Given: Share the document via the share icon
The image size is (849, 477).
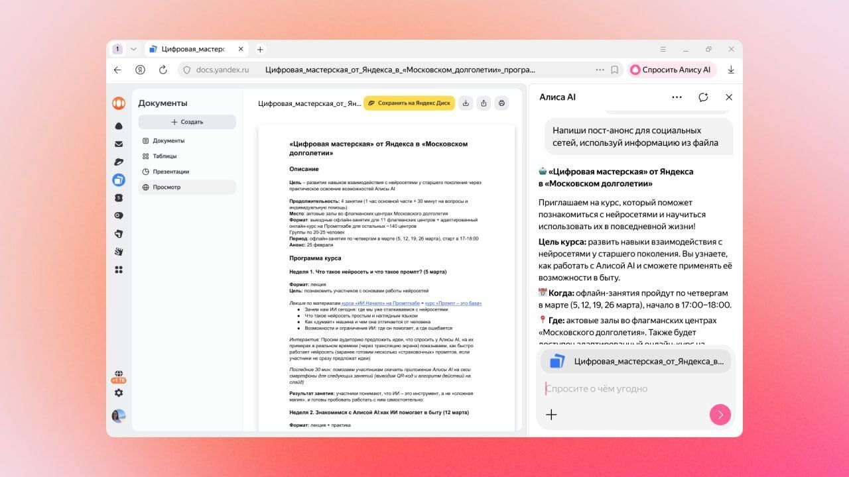Looking at the screenshot, I should pos(484,103).
